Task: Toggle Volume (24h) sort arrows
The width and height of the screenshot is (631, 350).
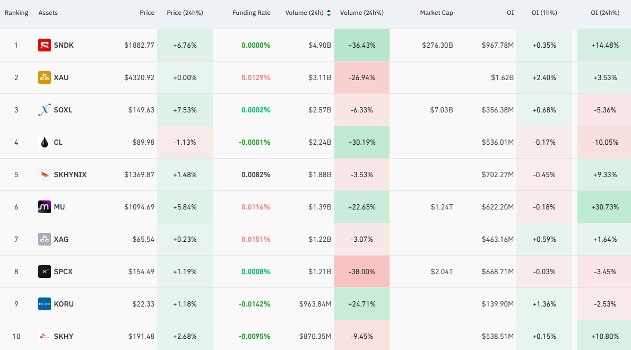Action: (329, 13)
